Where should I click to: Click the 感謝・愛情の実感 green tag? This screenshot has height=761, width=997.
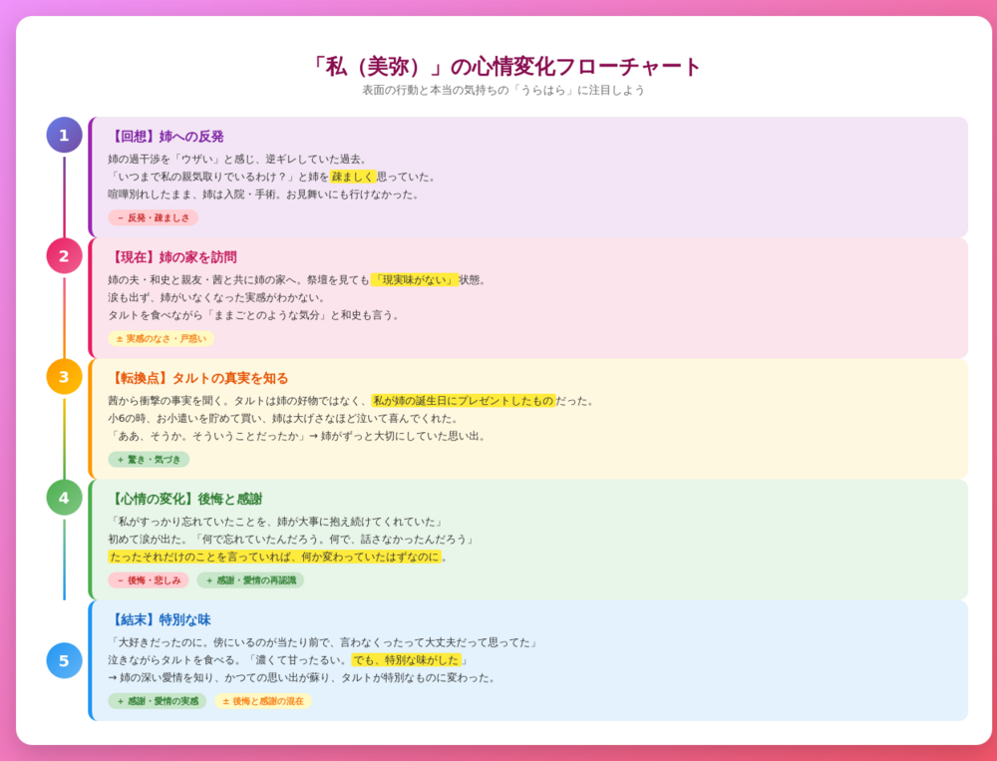157,700
